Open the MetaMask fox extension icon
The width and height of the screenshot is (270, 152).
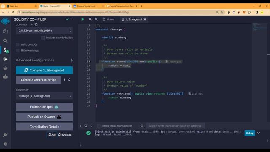[x=244, y=12]
